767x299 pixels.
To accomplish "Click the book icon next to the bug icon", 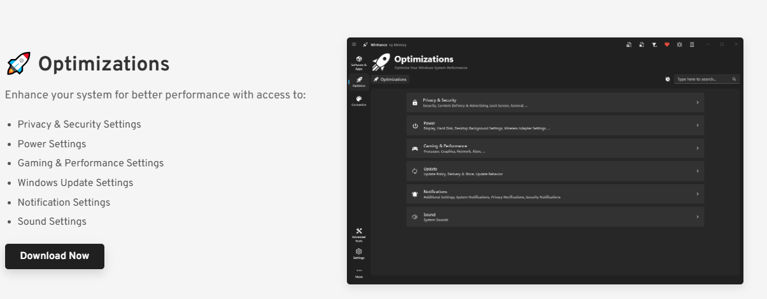I will (692, 44).
